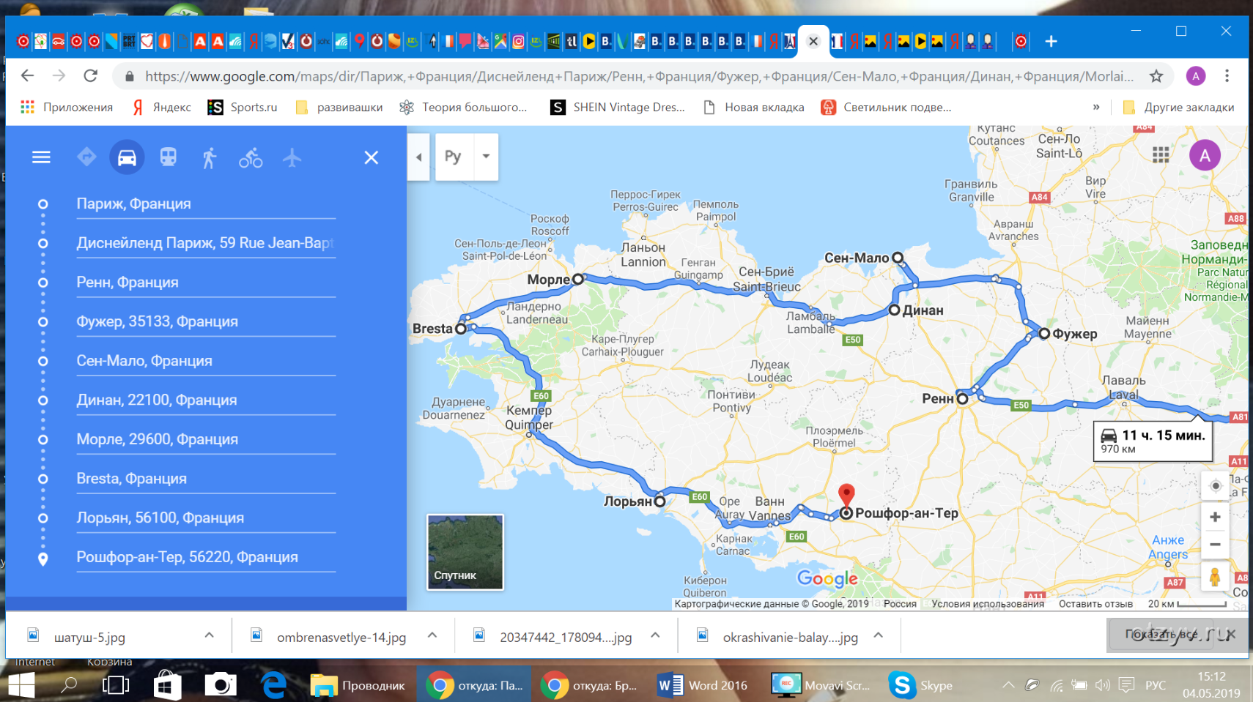Close the directions panel

point(372,157)
